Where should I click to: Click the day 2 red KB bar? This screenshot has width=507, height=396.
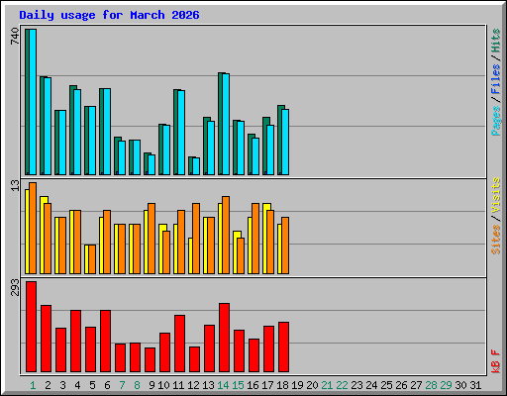click(x=47, y=339)
